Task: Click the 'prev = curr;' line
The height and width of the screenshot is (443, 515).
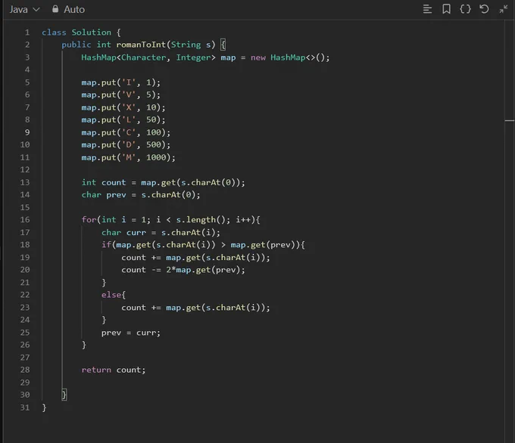Action: (x=131, y=333)
